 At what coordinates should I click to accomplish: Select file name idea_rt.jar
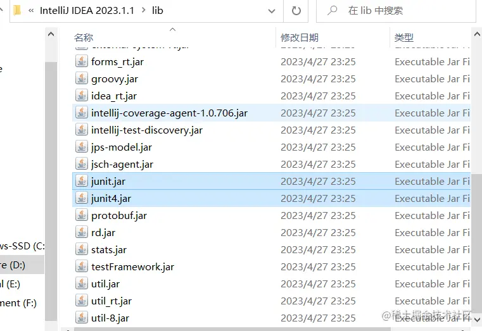click(x=114, y=96)
